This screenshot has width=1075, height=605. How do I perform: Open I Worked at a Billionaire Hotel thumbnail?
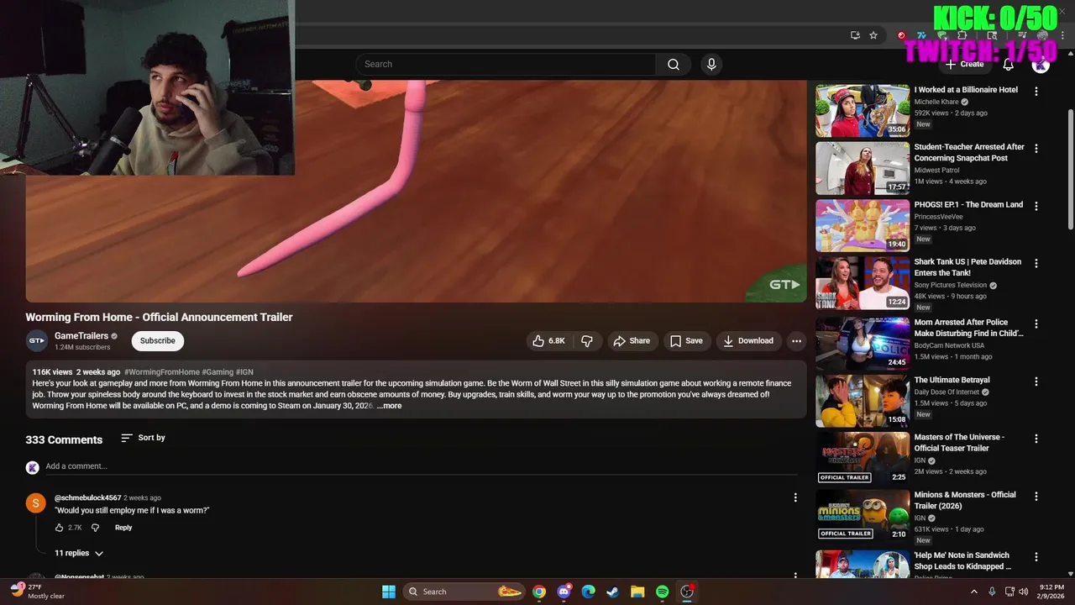(863, 110)
